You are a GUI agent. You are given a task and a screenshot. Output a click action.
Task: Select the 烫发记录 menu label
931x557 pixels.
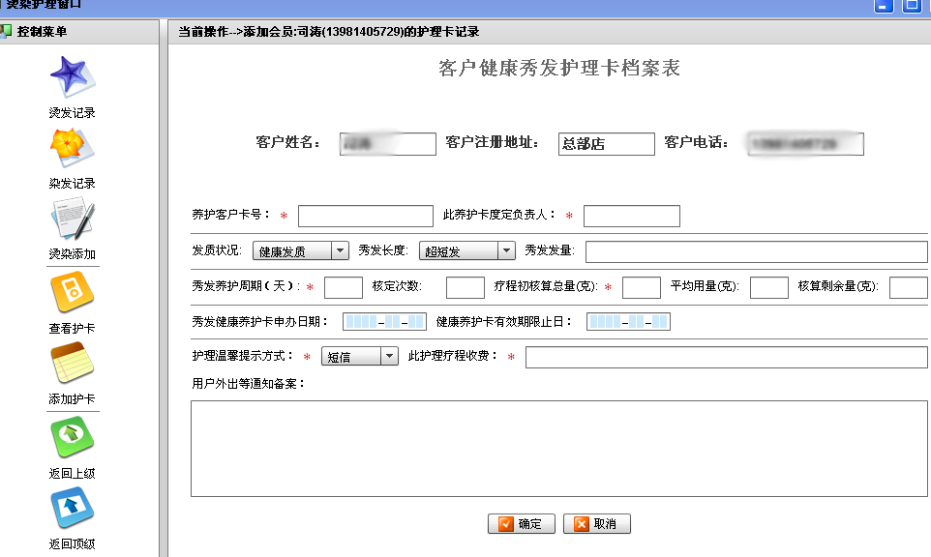coord(73,113)
